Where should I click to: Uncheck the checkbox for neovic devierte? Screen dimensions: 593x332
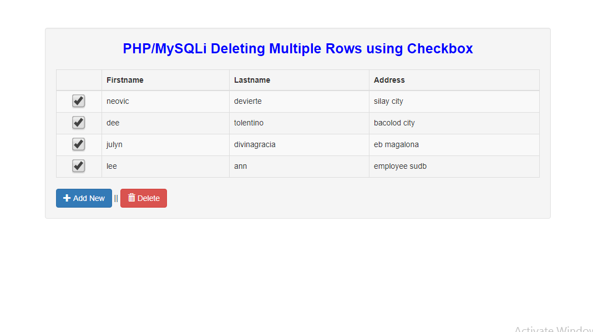(78, 101)
